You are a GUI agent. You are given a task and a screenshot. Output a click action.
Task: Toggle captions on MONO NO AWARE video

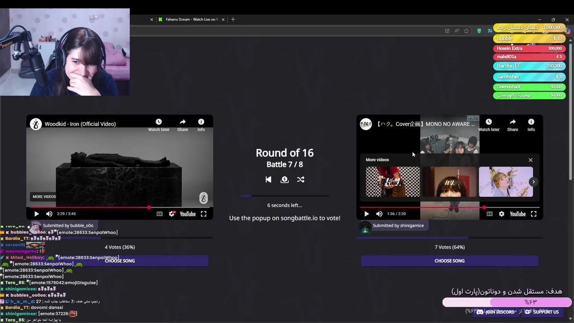tap(489, 214)
